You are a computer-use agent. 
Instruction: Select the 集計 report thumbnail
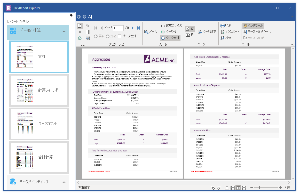(39, 57)
